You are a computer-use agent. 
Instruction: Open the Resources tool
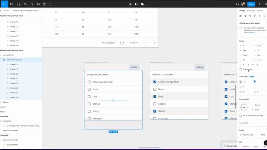coord(38,4)
